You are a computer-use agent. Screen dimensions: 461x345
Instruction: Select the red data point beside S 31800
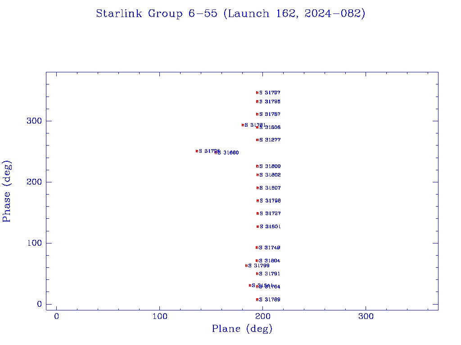[x=258, y=166]
